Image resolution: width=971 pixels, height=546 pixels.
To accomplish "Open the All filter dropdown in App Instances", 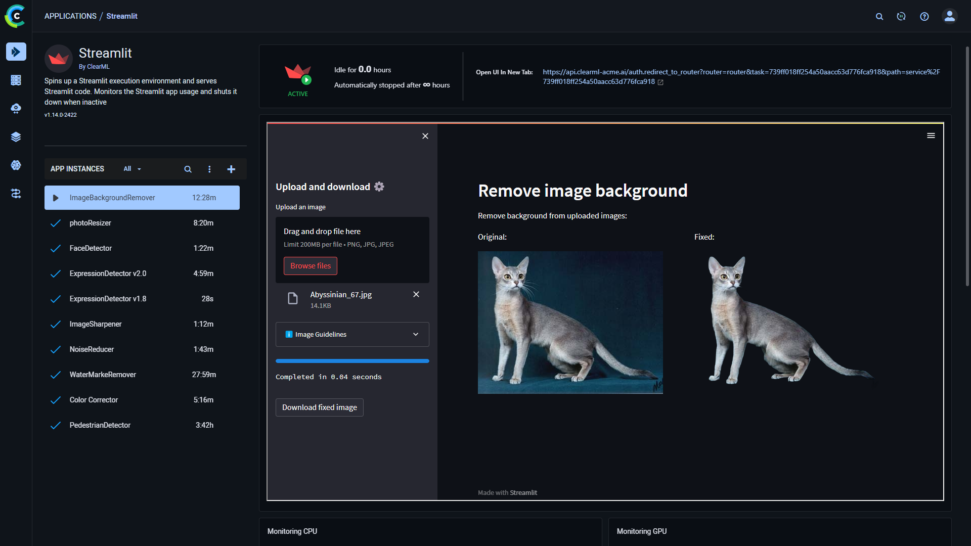I will click(131, 169).
